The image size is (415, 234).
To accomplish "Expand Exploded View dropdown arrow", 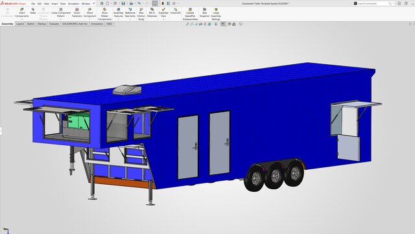I will (163, 19).
